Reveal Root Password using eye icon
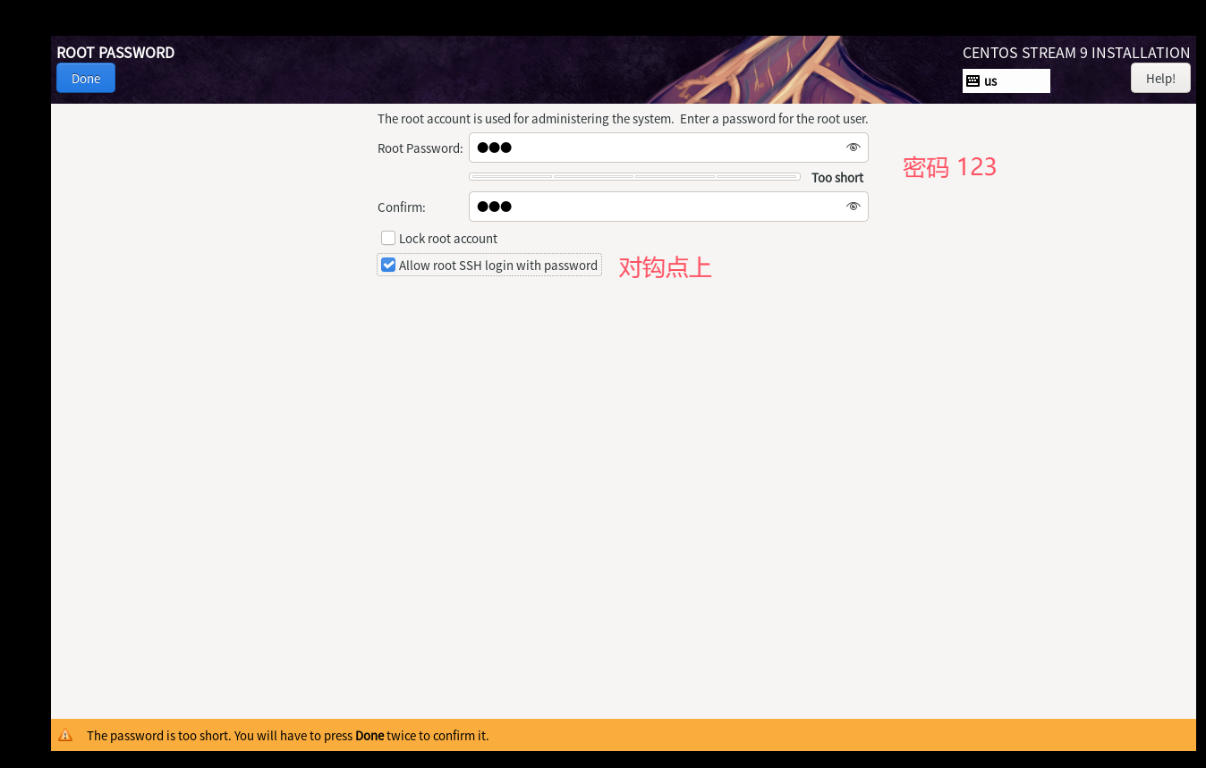The image size is (1206, 768). click(x=853, y=148)
